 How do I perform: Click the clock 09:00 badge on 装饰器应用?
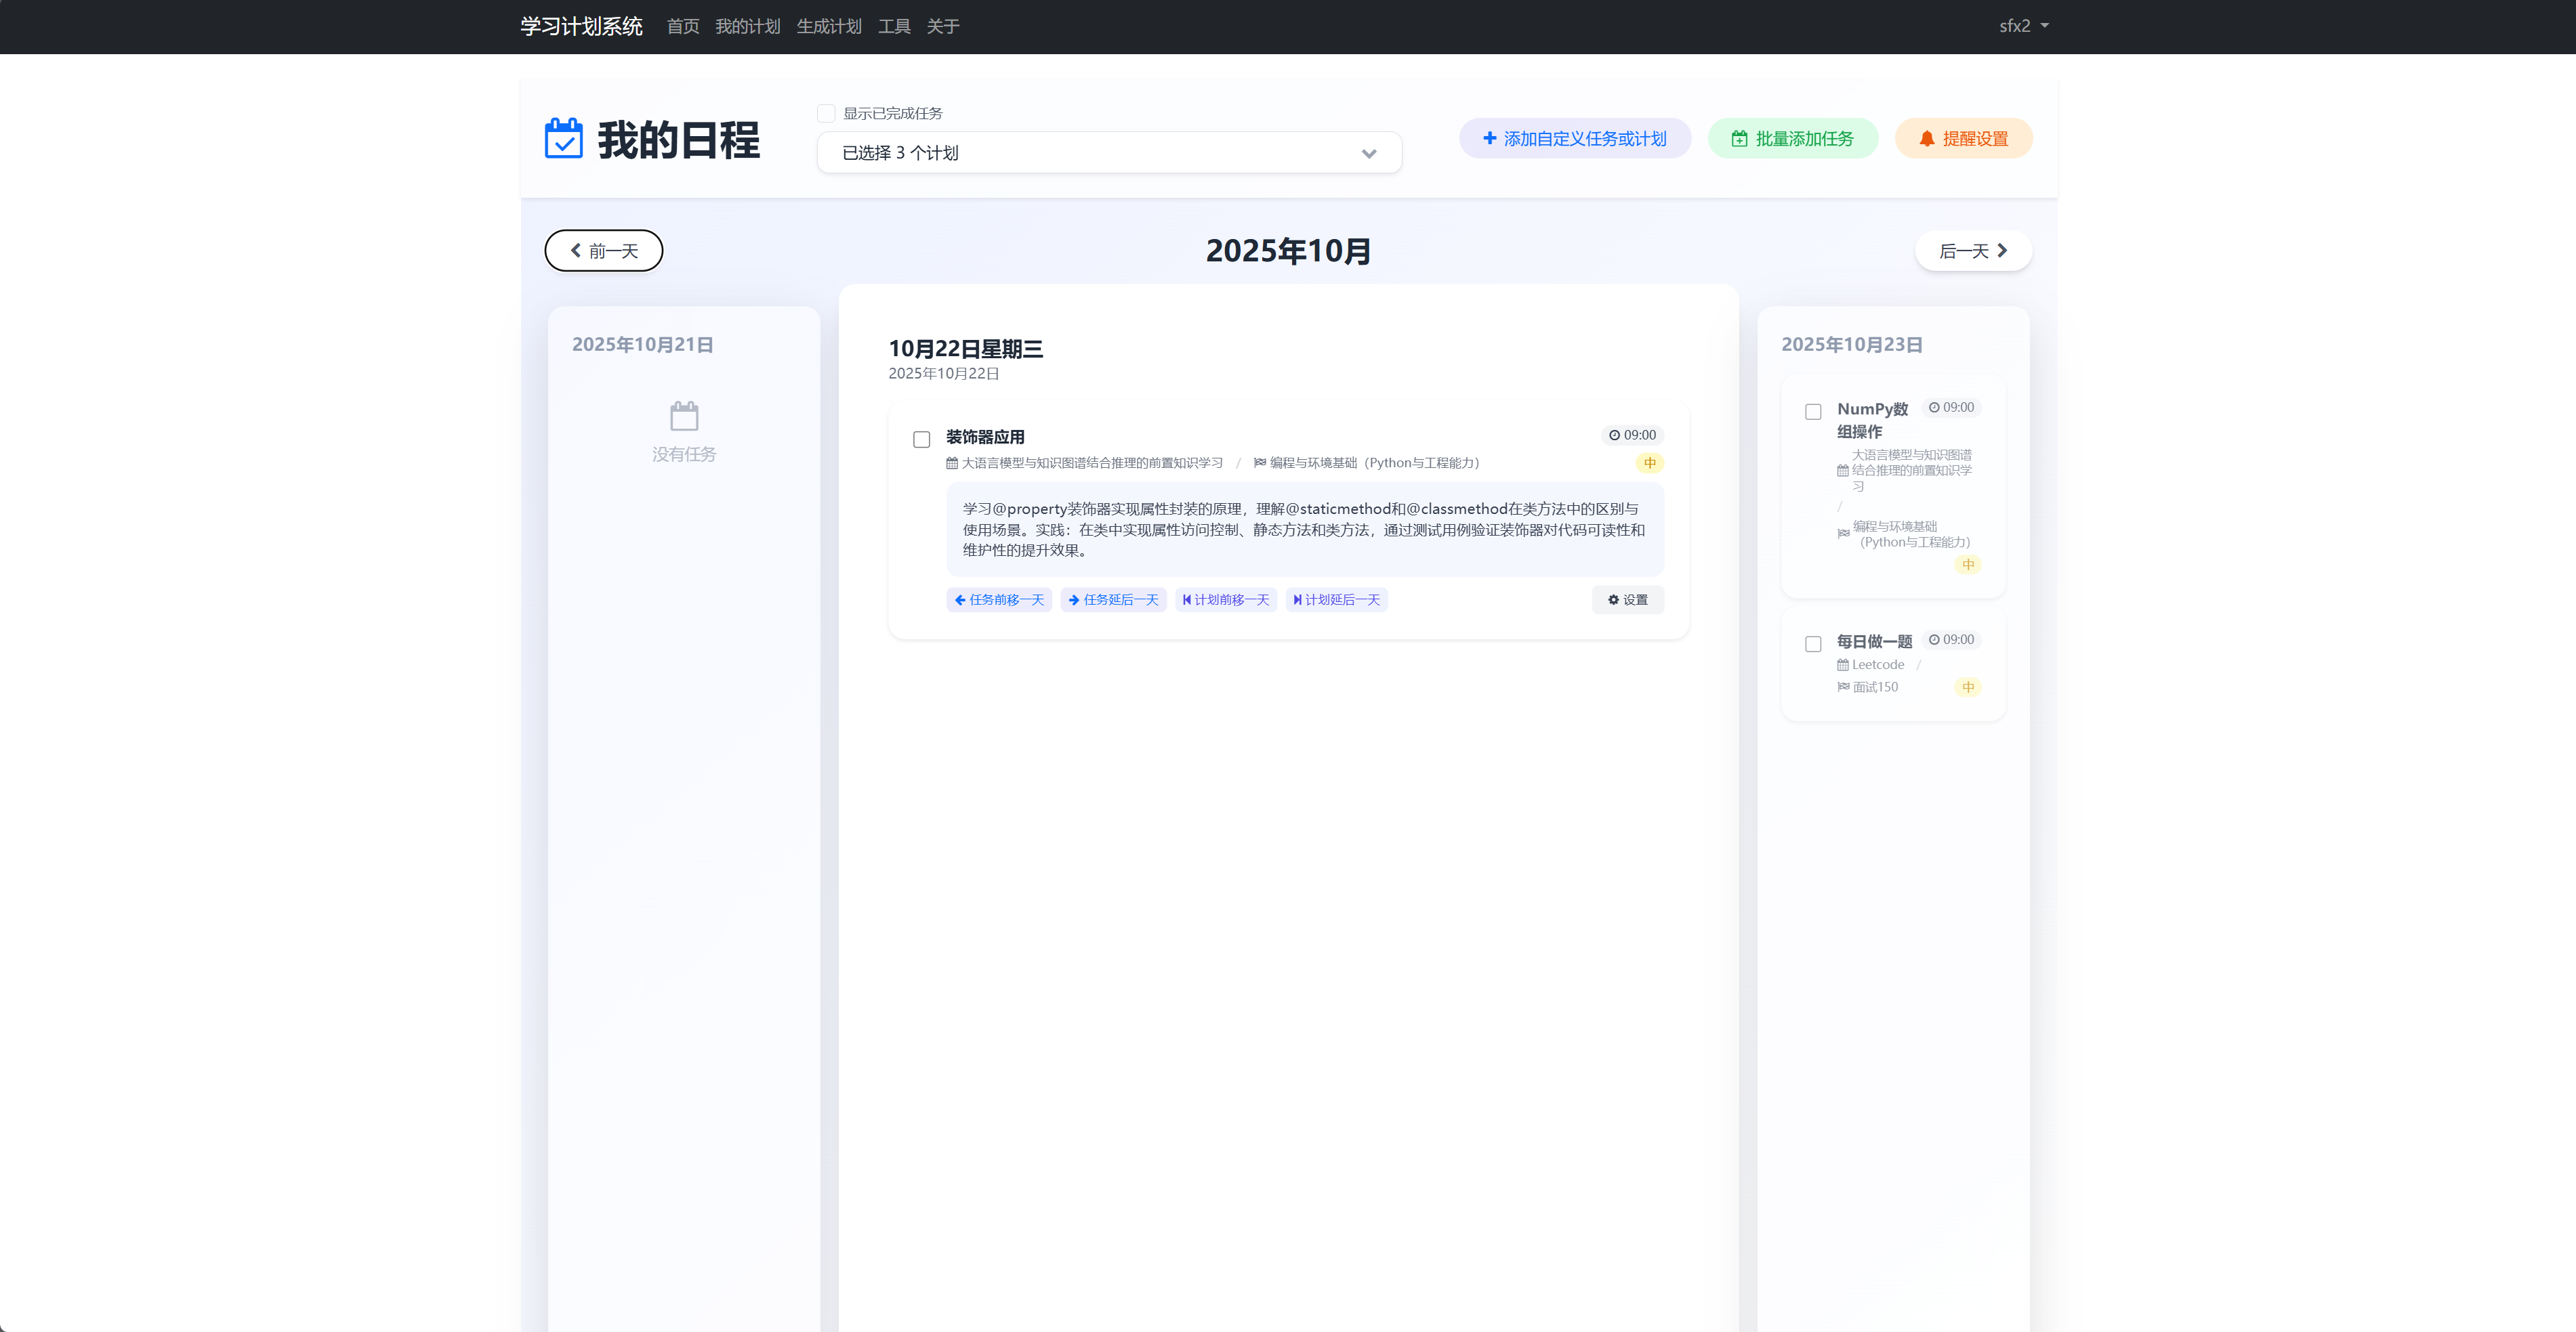(1632, 435)
